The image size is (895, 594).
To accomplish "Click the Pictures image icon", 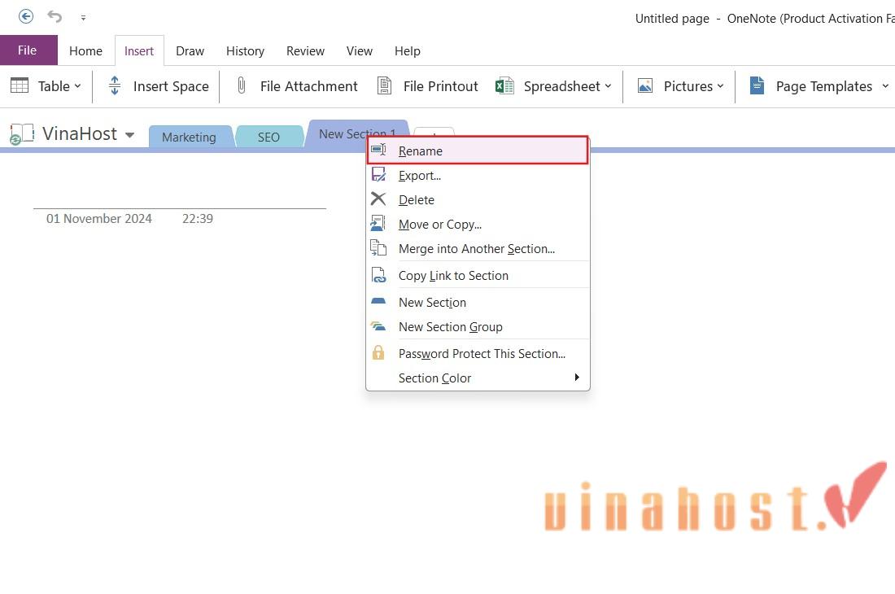I will [x=645, y=85].
